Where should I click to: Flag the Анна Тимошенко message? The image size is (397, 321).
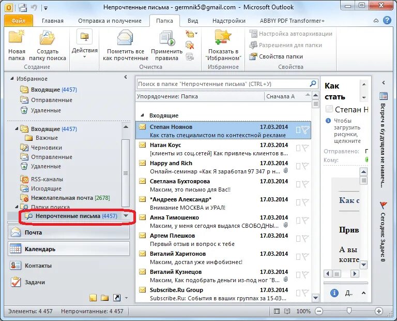point(306,221)
